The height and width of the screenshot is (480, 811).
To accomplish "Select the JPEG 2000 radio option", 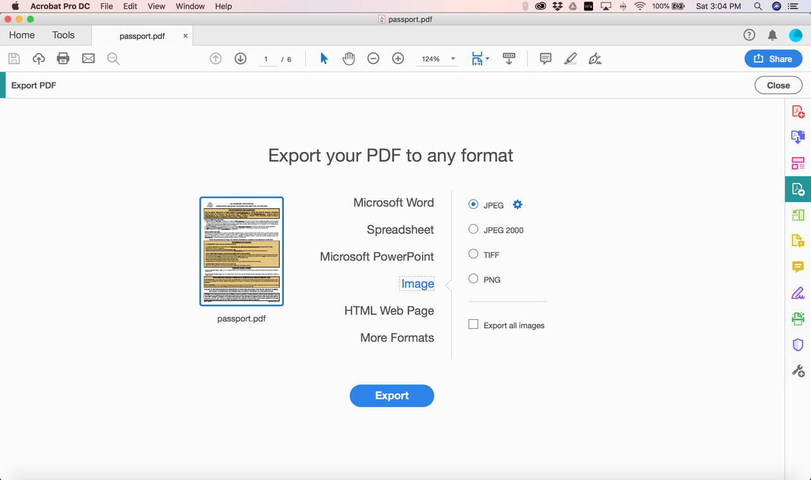I will (x=473, y=229).
